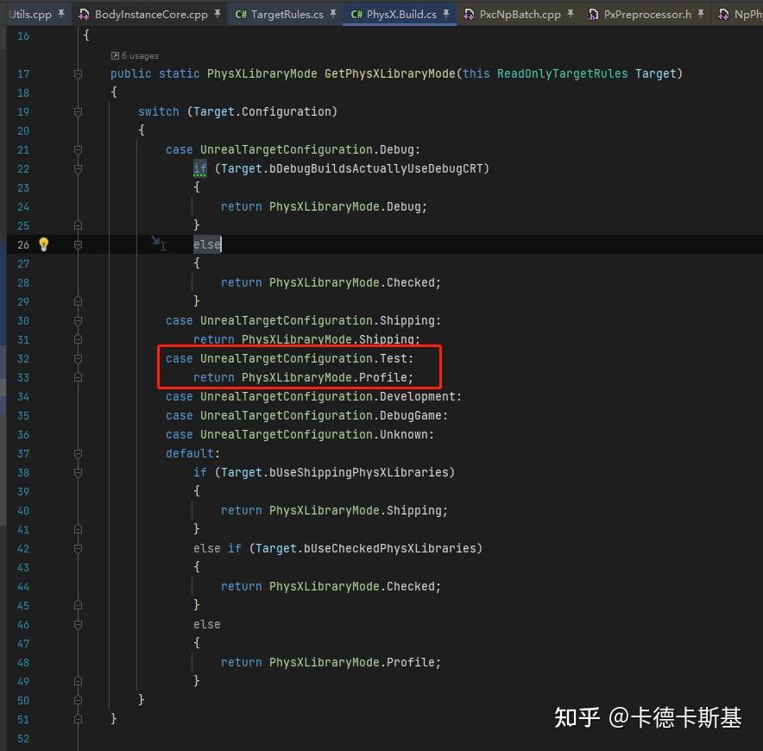Click fold end marker on line 29

coord(78,301)
